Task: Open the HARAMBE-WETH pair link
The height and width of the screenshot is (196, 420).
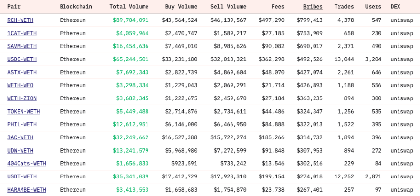Action: tap(27, 190)
